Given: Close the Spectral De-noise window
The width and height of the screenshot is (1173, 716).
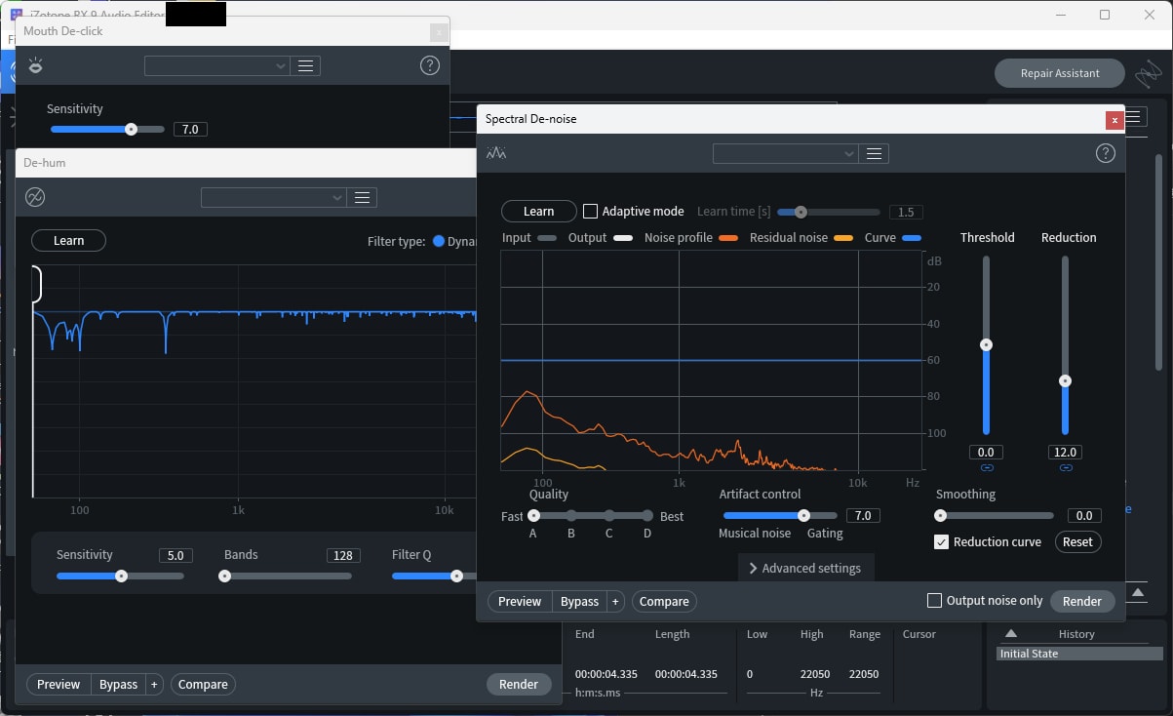Looking at the screenshot, I should click(x=1114, y=120).
